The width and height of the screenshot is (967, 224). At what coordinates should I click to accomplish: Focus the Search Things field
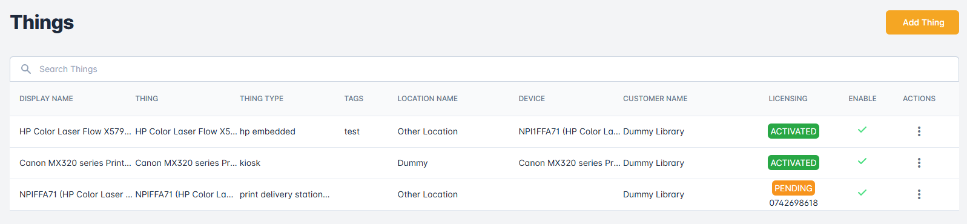(484, 69)
